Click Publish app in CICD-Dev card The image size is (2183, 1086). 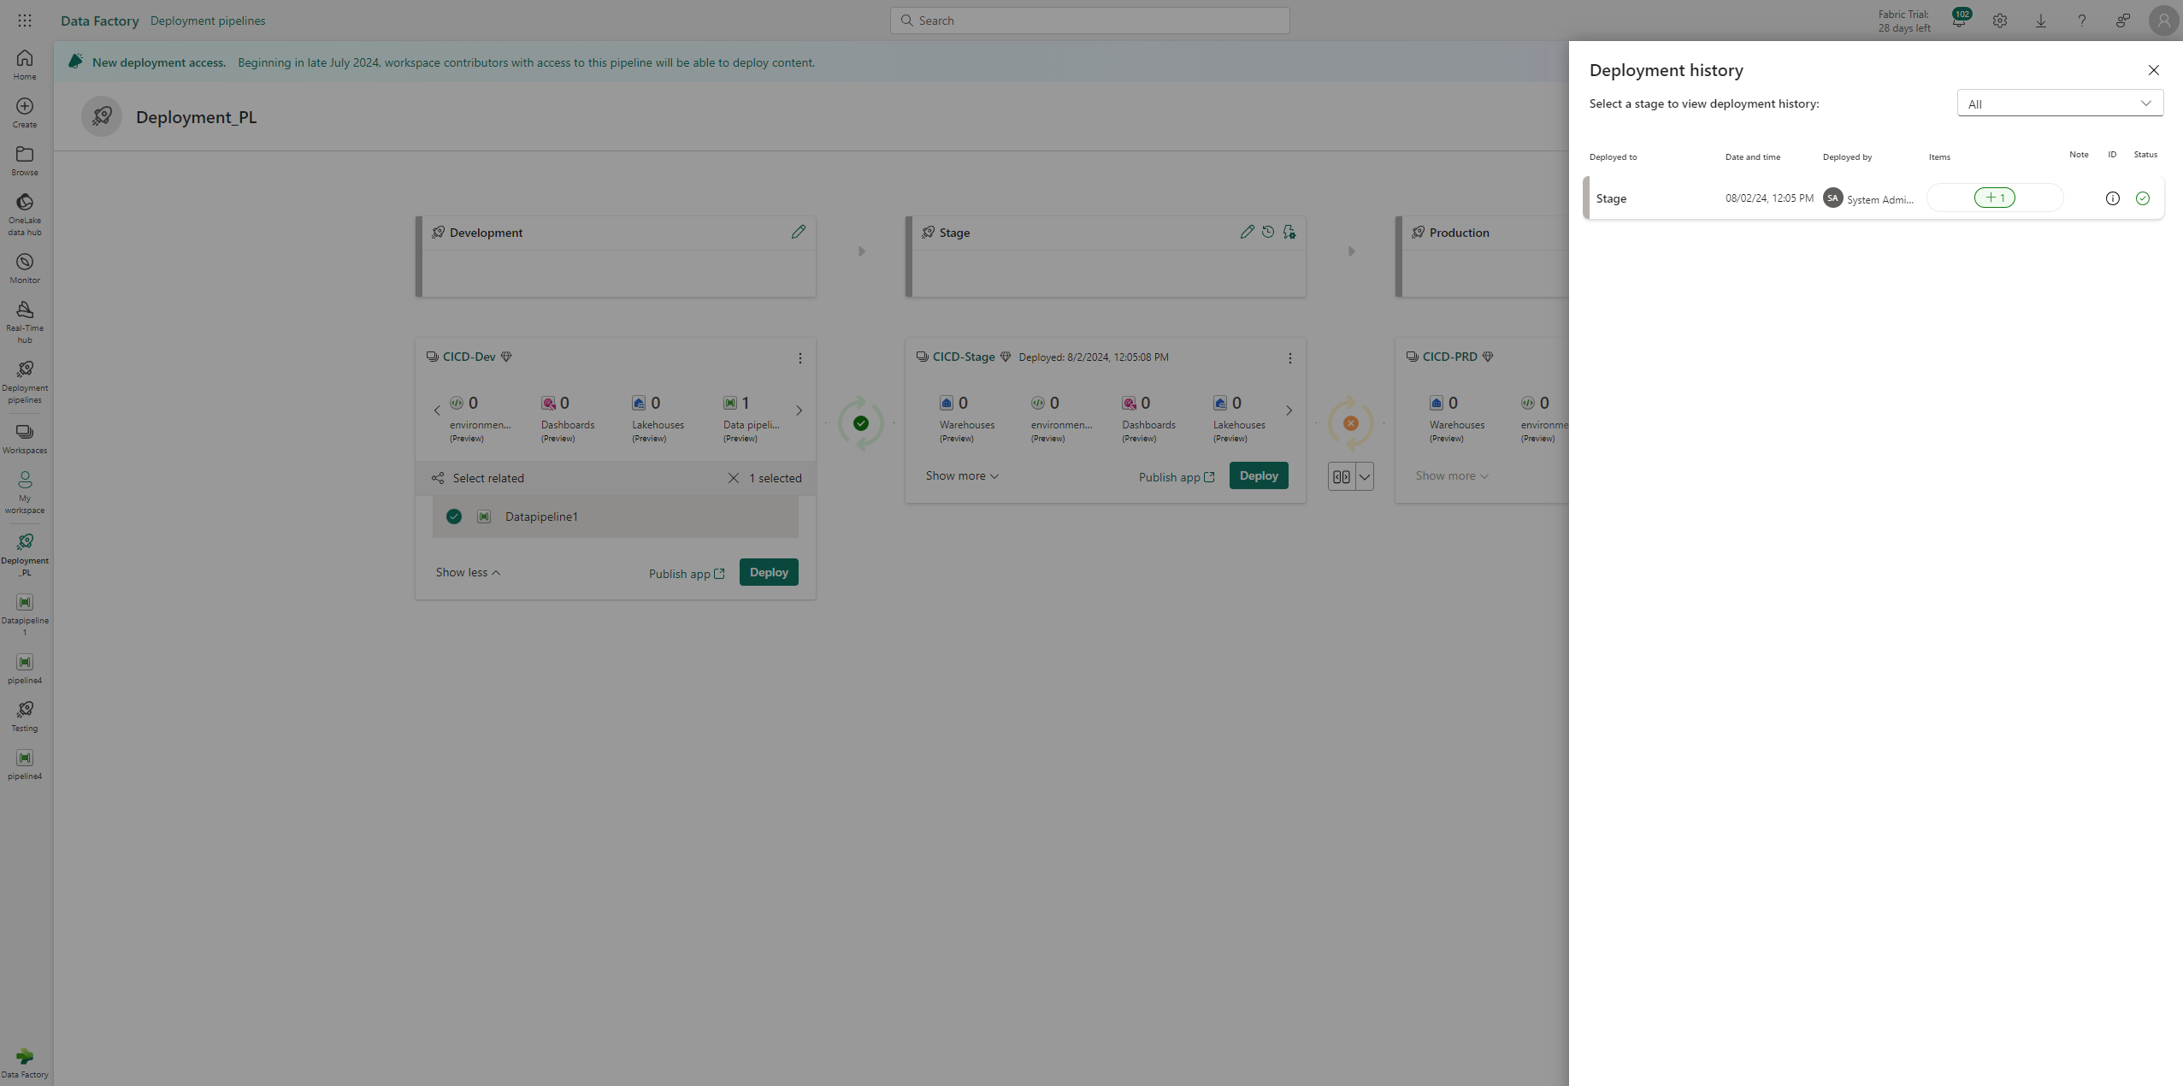(687, 574)
